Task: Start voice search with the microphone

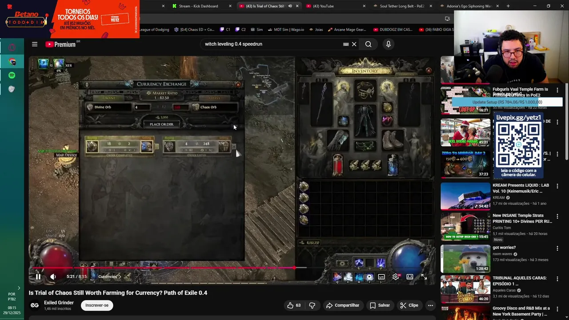Action: 388,44
